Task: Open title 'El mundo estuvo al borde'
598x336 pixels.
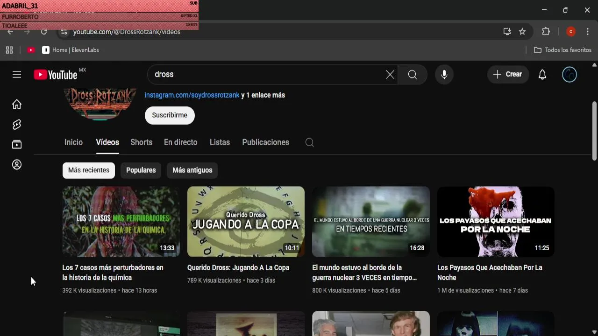Action: pyautogui.click(x=364, y=273)
